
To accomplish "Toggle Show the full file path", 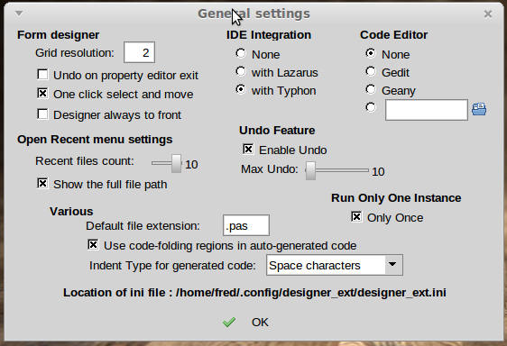I will pos(42,183).
